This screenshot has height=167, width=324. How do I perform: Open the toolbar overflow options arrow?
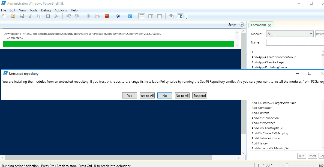pos(186,18)
